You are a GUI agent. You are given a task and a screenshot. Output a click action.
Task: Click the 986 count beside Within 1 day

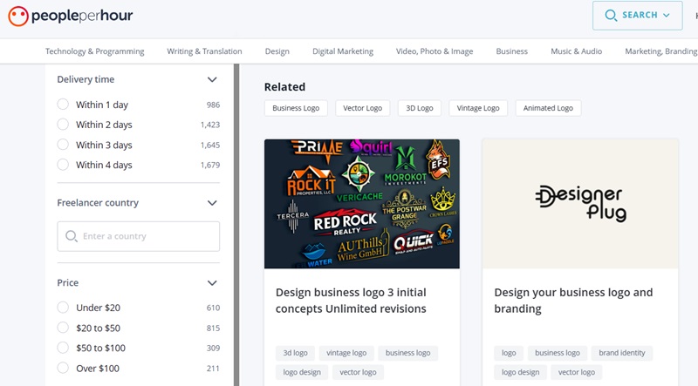pos(213,105)
